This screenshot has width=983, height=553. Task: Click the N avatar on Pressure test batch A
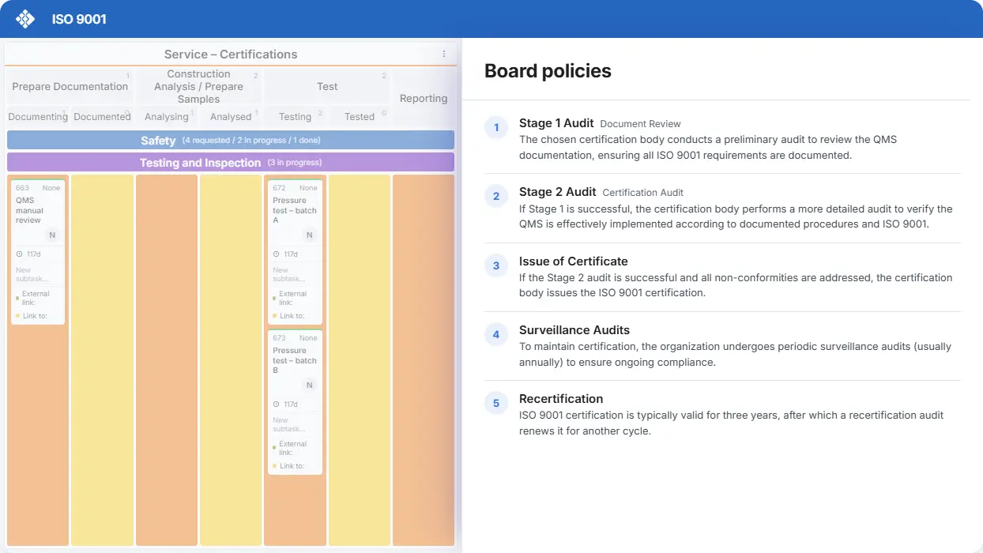[x=310, y=235]
